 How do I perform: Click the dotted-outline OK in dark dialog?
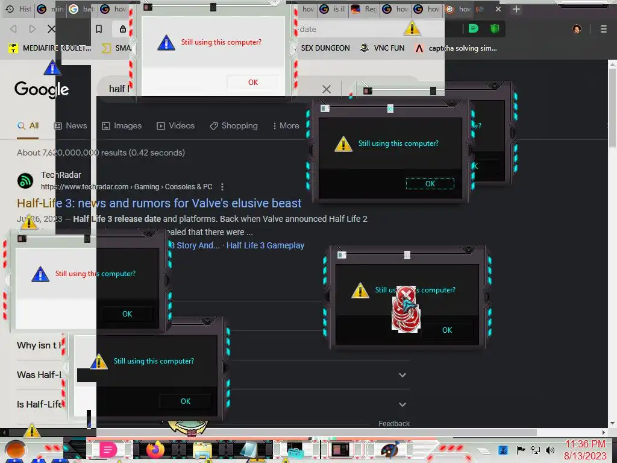430,183
